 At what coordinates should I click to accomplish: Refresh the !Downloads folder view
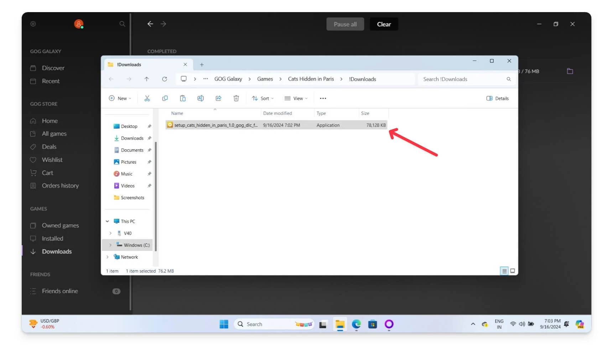(165, 79)
